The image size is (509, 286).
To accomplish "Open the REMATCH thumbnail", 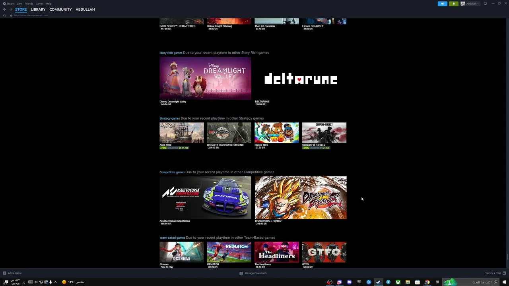I will pos(229,252).
